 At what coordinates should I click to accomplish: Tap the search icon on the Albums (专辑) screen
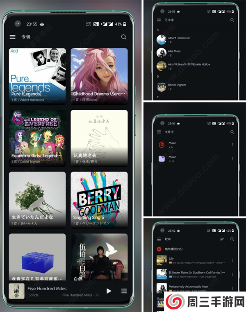pos(124,37)
